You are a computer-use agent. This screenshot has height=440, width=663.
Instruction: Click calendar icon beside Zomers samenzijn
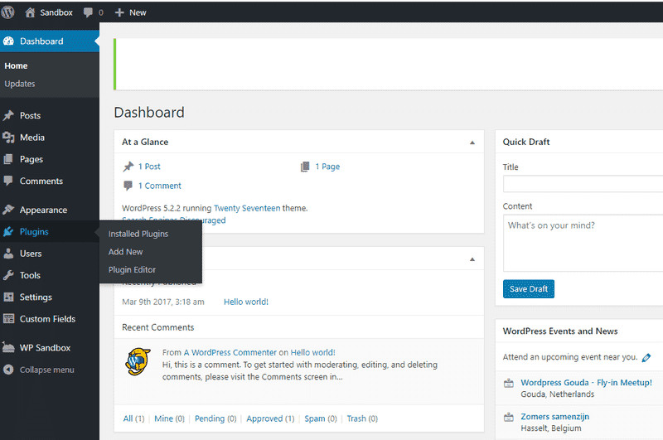point(509,418)
